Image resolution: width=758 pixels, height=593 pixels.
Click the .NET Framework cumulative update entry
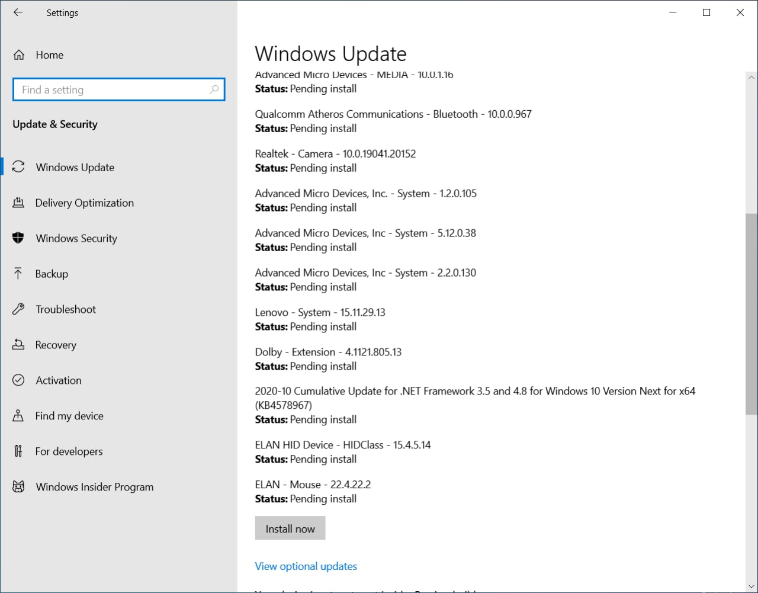click(475, 398)
